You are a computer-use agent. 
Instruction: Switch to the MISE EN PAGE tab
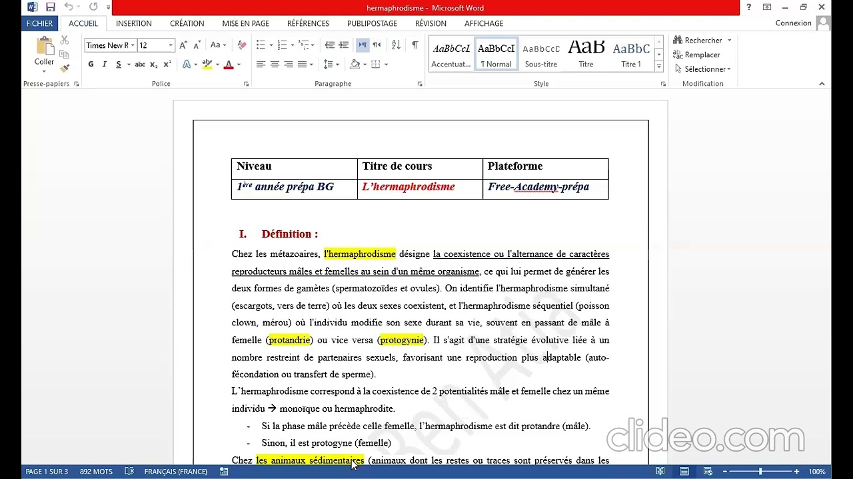pyautogui.click(x=246, y=23)
